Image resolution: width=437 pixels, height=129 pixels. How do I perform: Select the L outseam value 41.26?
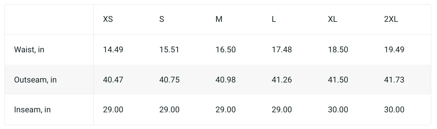click(282, 80)
